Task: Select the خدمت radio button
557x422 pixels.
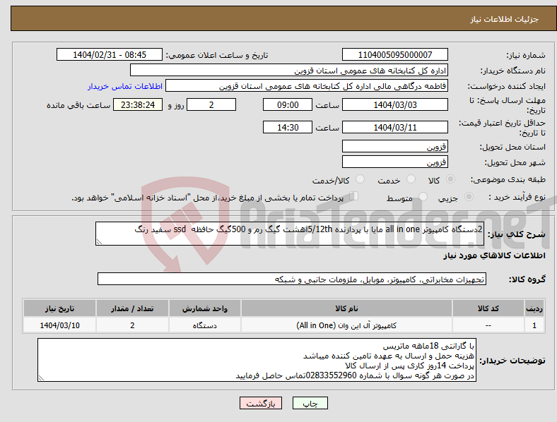Action: coord(411,179)
